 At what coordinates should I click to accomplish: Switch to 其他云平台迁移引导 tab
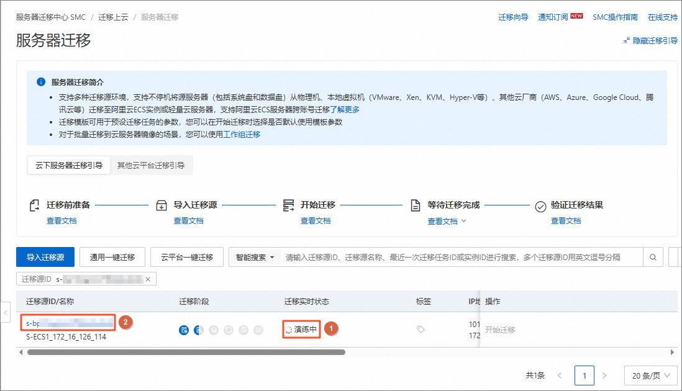pos(151,166)
